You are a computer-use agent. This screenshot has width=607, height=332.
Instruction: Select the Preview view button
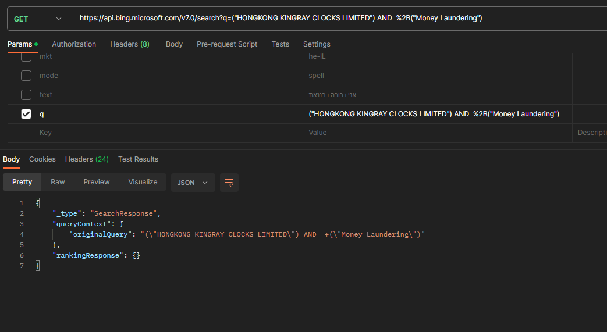[x=97, y=182]
